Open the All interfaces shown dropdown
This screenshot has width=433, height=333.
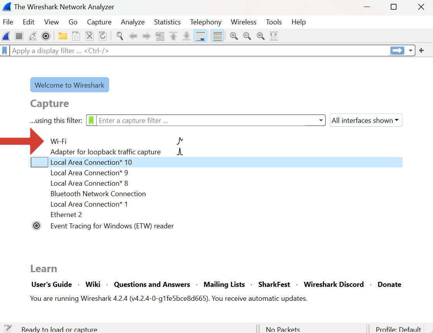click(x=366, y=121)
